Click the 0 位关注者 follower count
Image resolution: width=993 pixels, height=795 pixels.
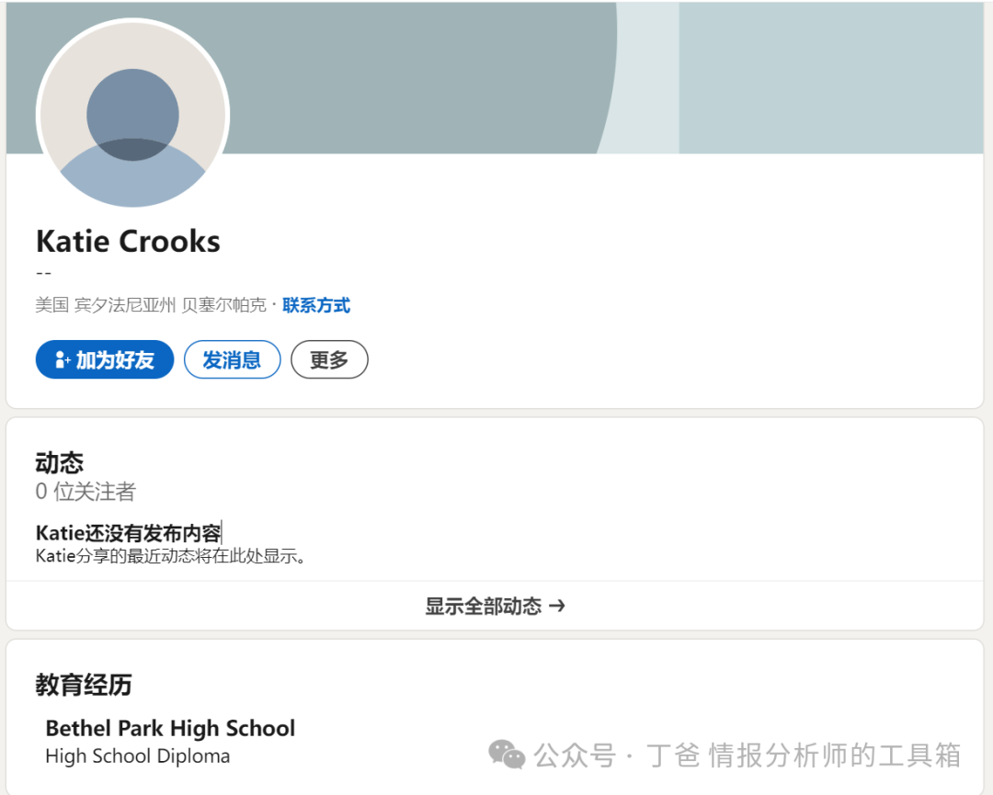86,491
